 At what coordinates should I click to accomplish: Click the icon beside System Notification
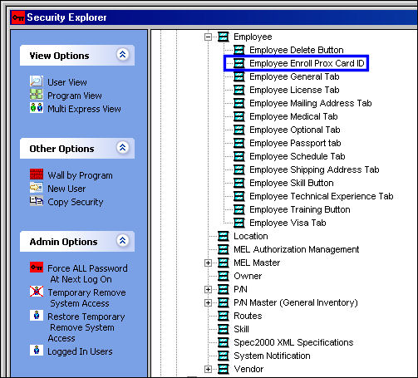click(x=224, y=356)
